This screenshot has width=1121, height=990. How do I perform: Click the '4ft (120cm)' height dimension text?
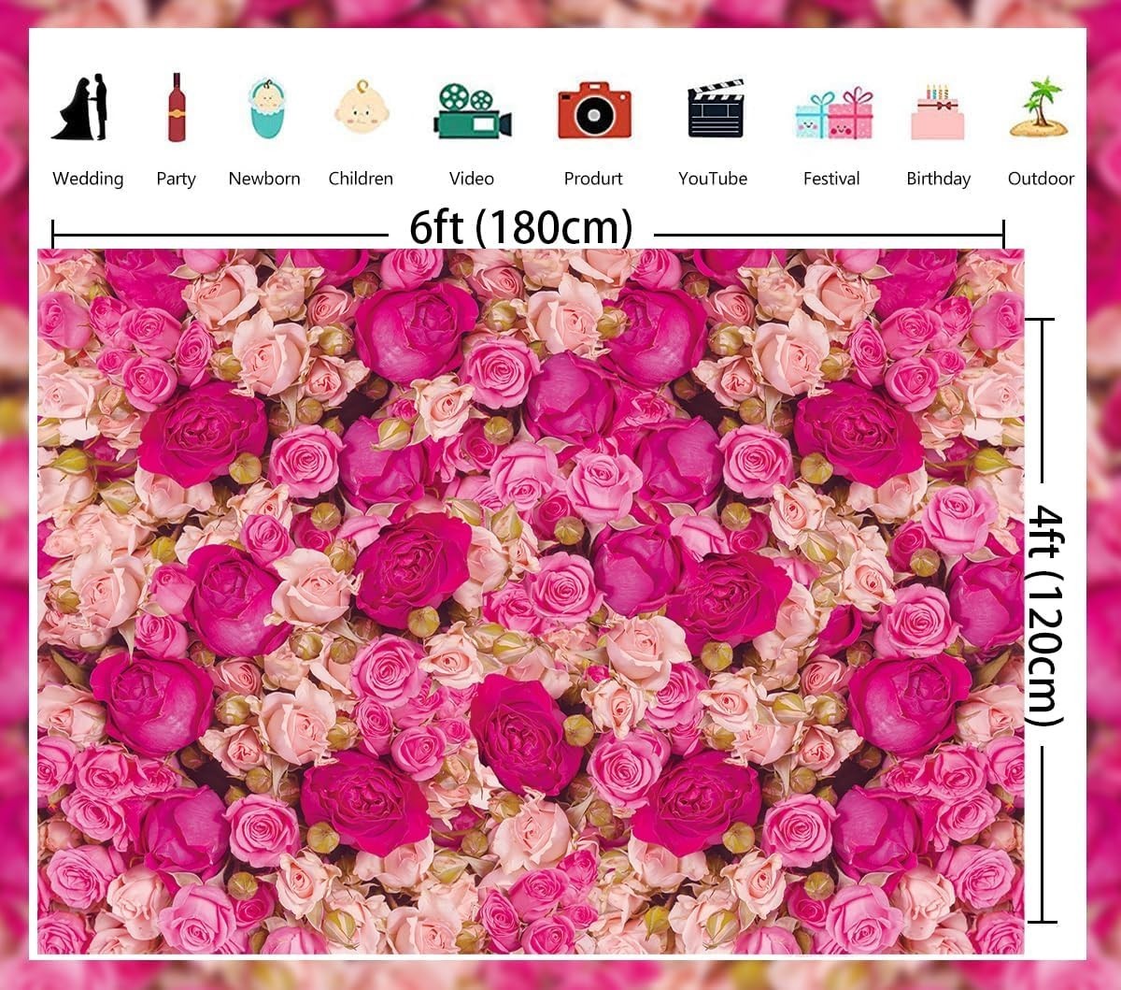point(1046,616)
